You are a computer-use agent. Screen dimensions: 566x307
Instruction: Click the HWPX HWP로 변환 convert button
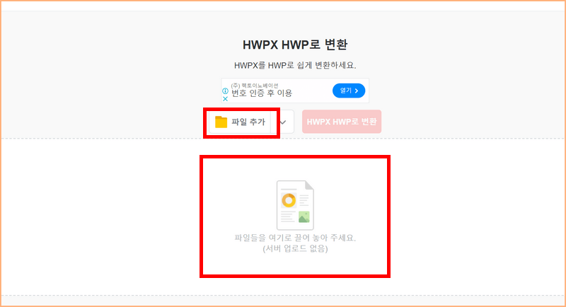point(342,122)
